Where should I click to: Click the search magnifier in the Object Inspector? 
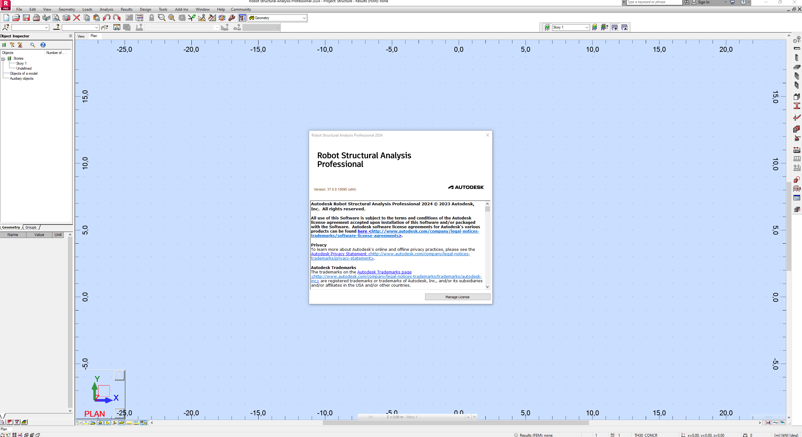pos(33,45)
